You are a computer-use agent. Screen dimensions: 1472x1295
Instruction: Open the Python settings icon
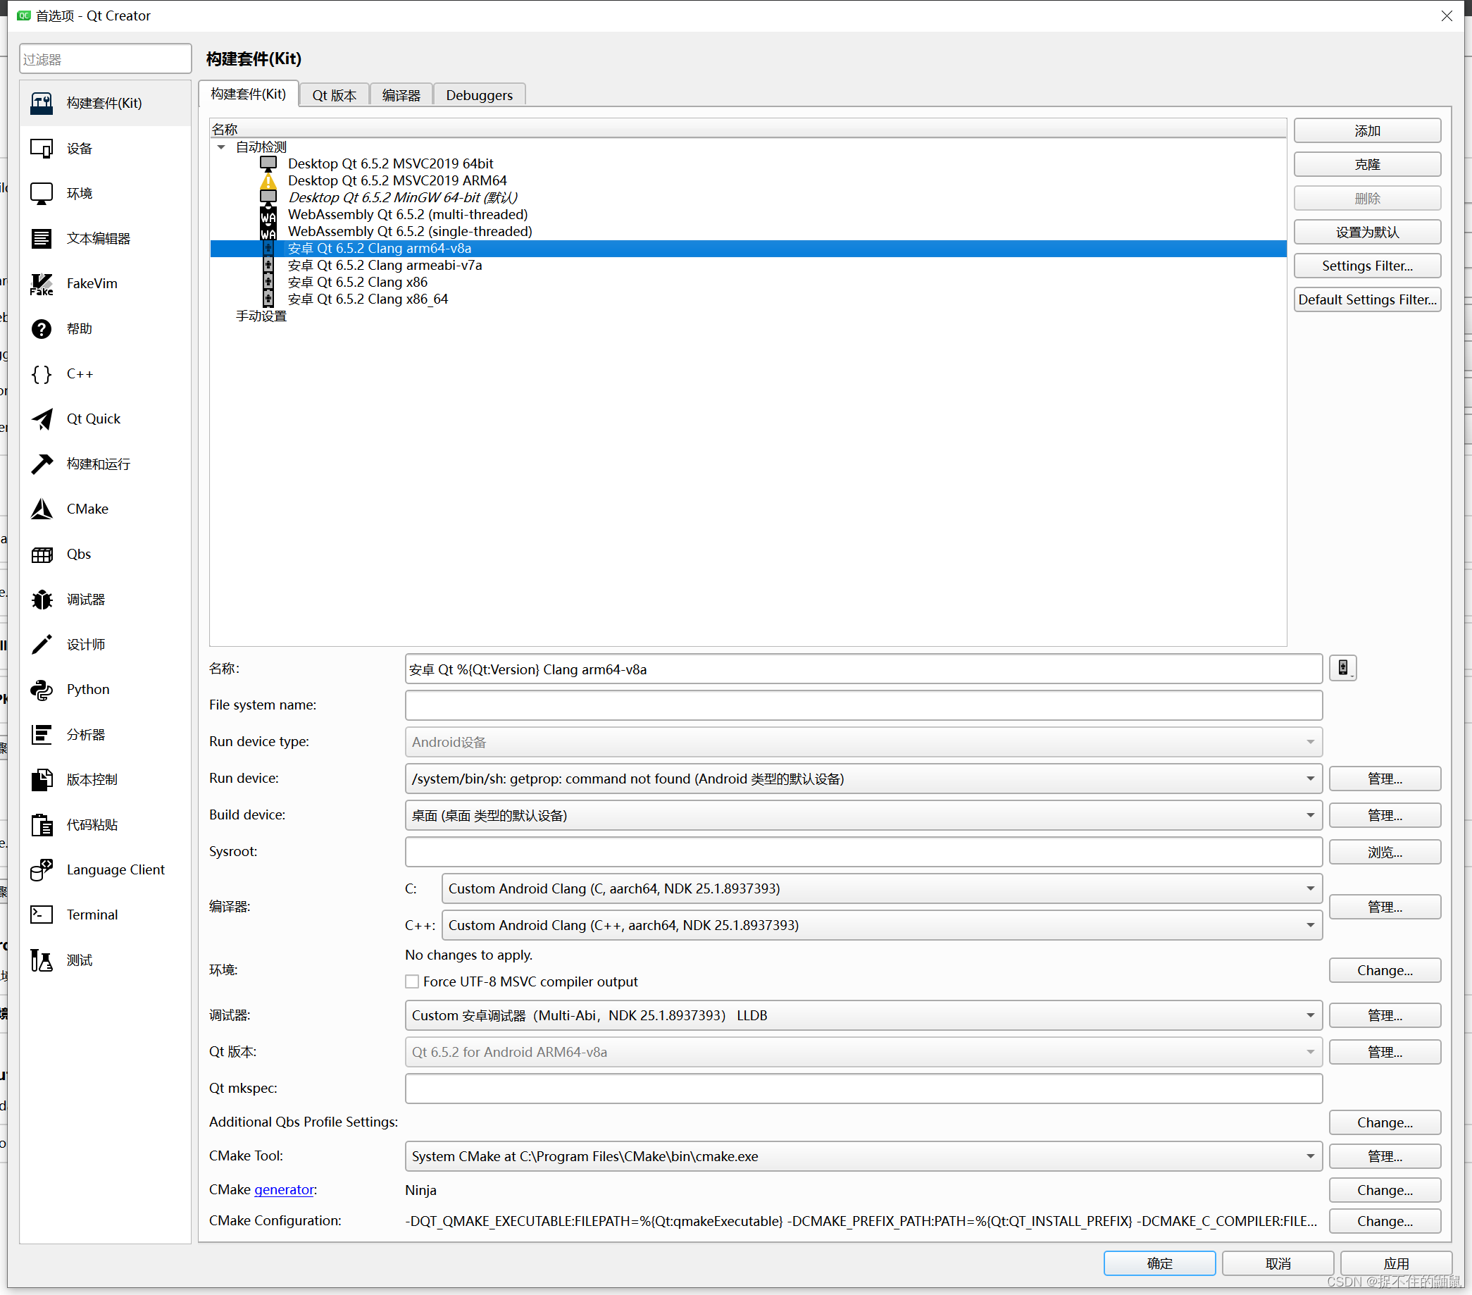(42, 689)
